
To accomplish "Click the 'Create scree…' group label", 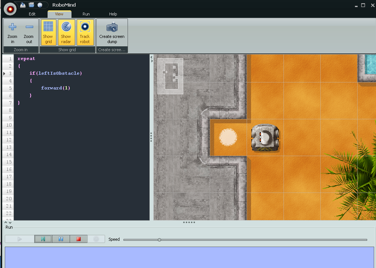I will coord(112,50).
